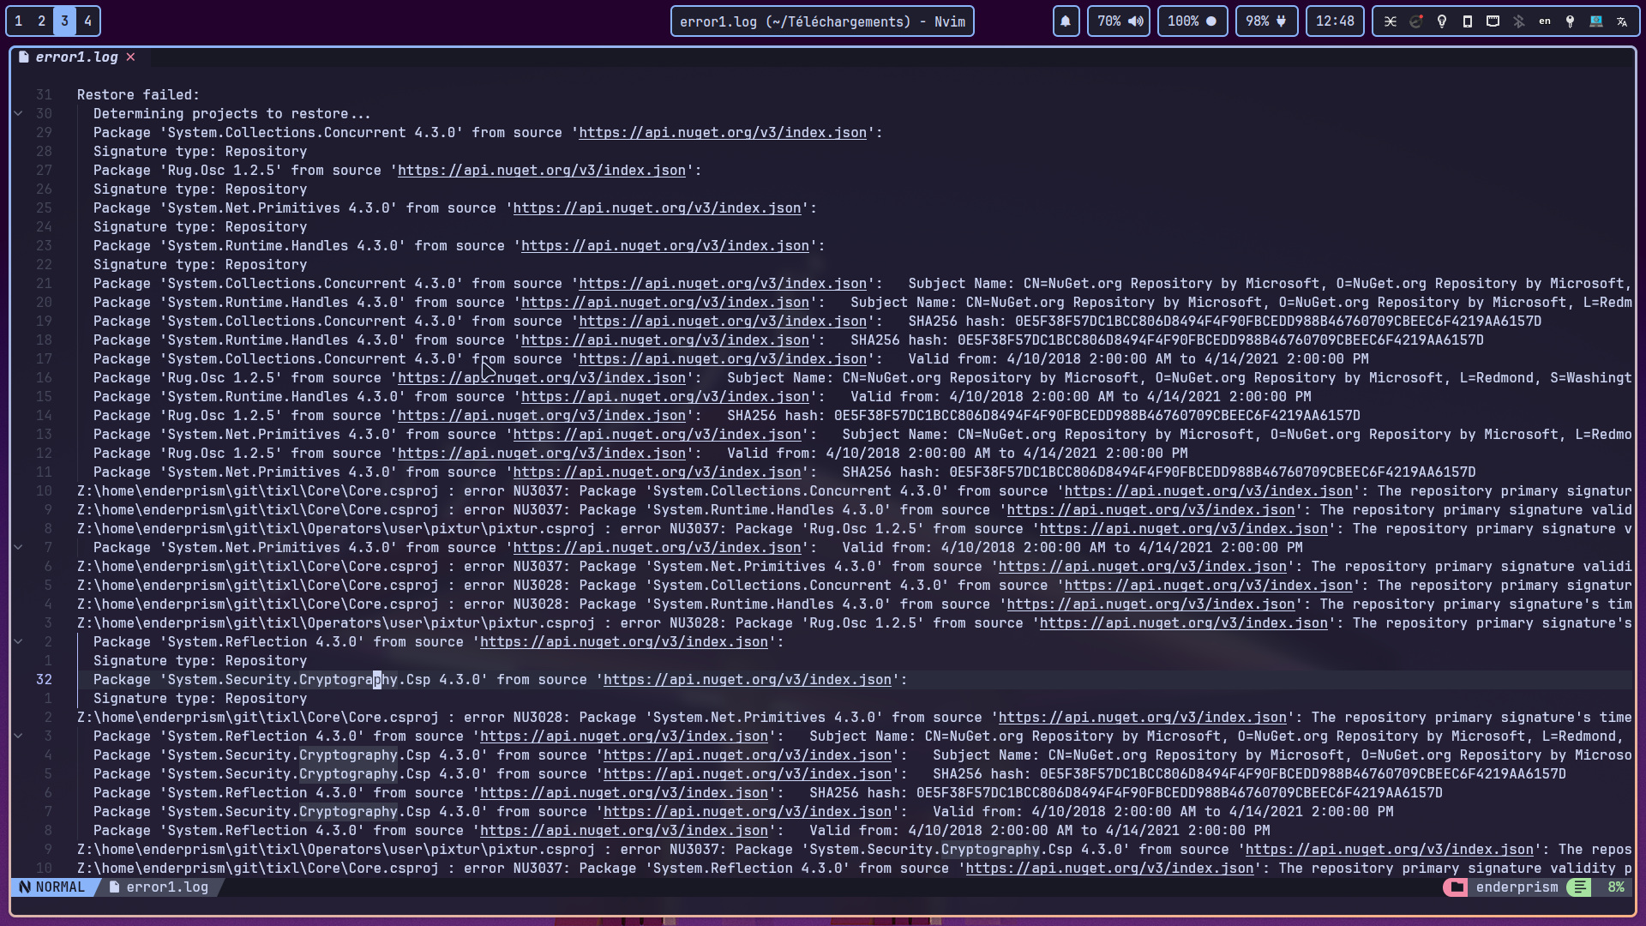Click the notification bell icon
Screen dimensions: 1646x926
[x=1066, y=21]
